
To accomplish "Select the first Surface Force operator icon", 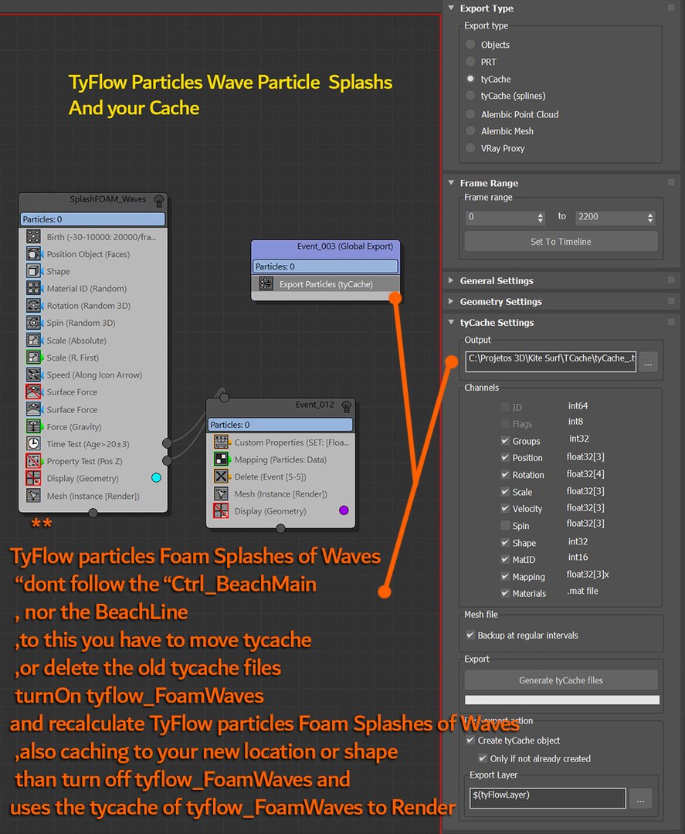I will 33,392.
